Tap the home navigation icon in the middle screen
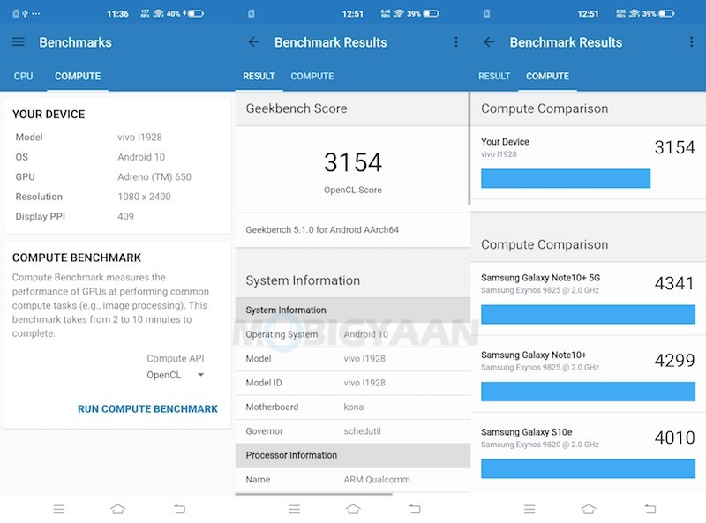Viewport: 706px width, 523px height. [354, 509]
